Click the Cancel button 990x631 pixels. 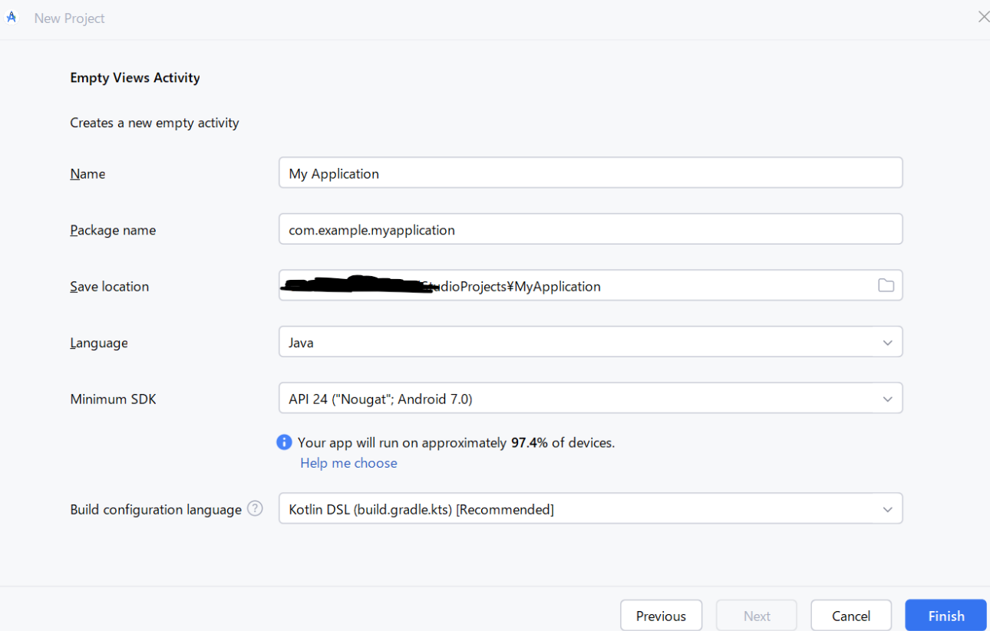850,615
